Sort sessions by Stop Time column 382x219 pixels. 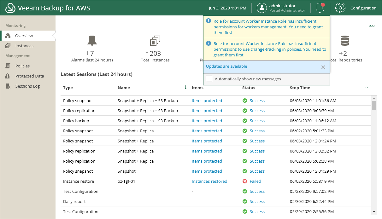(300, 88)
